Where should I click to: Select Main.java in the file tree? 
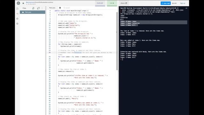coord(33,12)
